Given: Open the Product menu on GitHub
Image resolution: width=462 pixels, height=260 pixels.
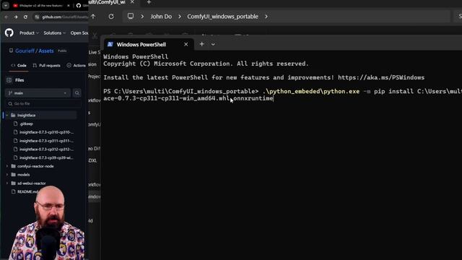Looking at the screenshot, I should coord(29,33).
